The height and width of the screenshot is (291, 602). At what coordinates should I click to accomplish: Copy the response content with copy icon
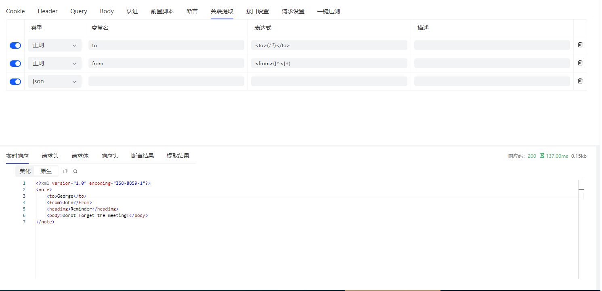pos(65,171)
